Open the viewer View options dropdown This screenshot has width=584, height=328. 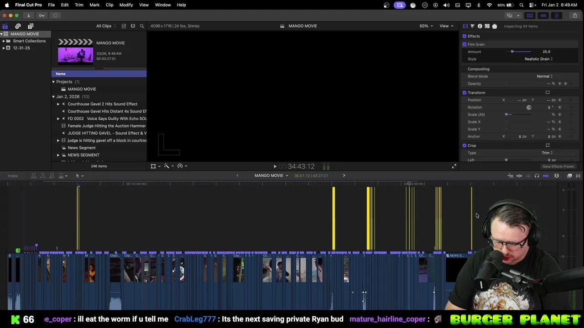click(446, 26)
